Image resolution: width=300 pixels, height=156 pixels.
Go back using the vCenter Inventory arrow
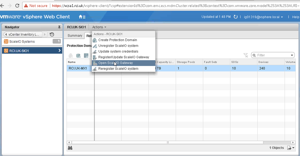click(6, 35)
